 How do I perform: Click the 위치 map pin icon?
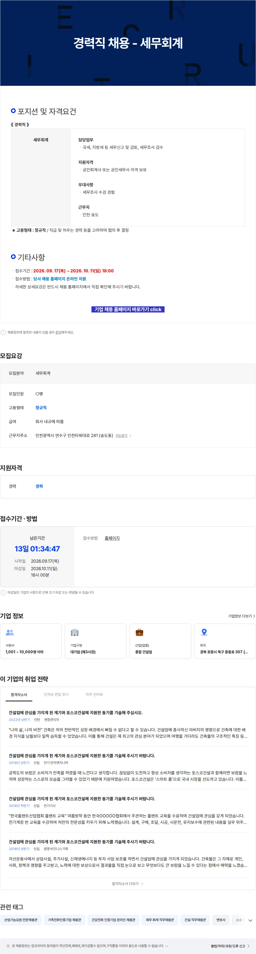tap(204, 632)
